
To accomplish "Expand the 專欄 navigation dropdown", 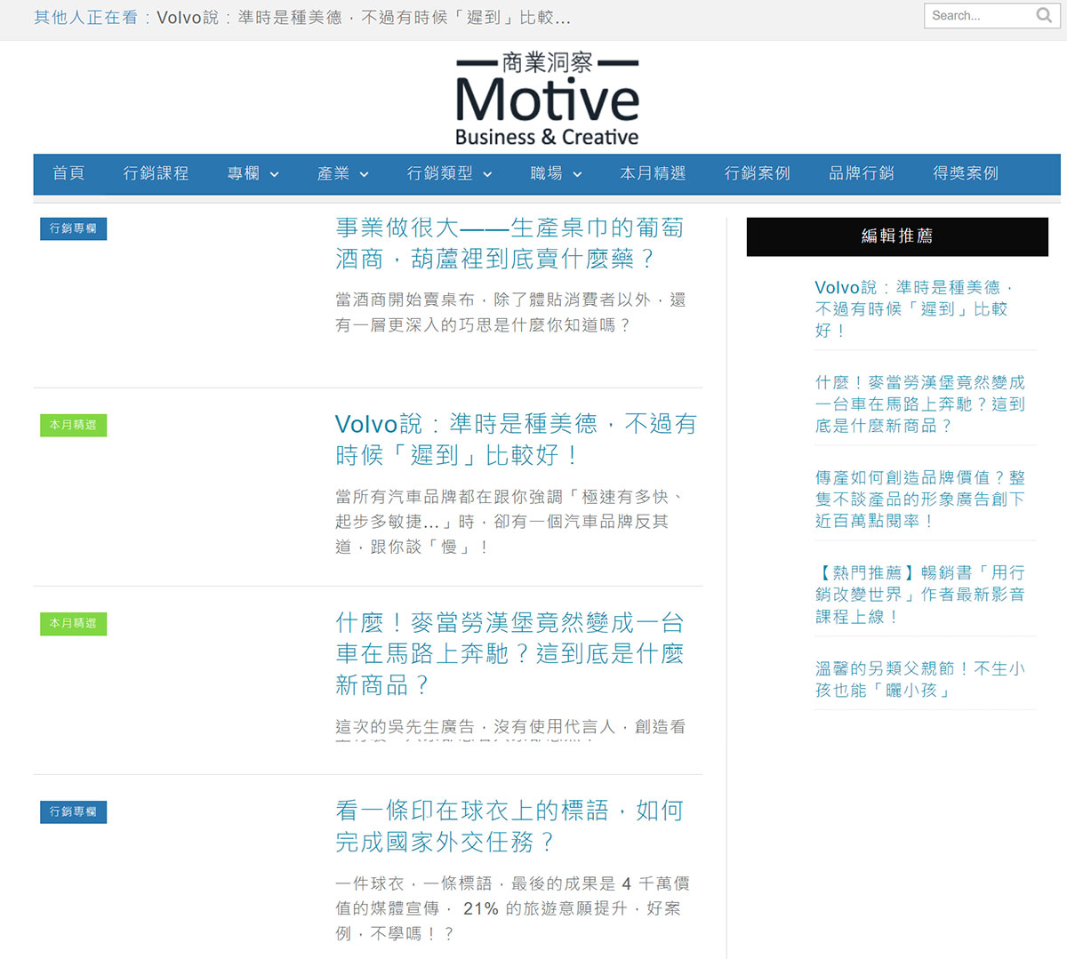I will click(x=252, y=174).
